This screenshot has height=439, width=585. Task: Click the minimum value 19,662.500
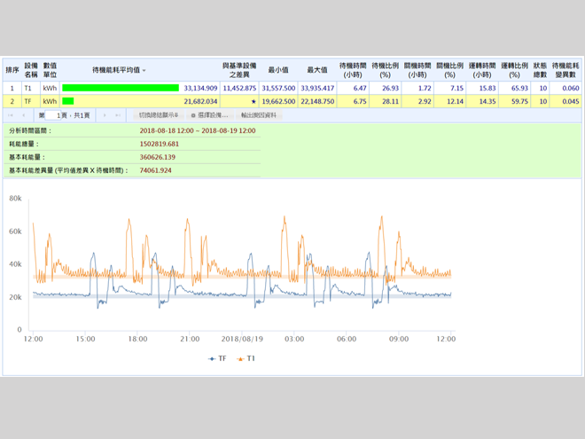pos(278,101)
